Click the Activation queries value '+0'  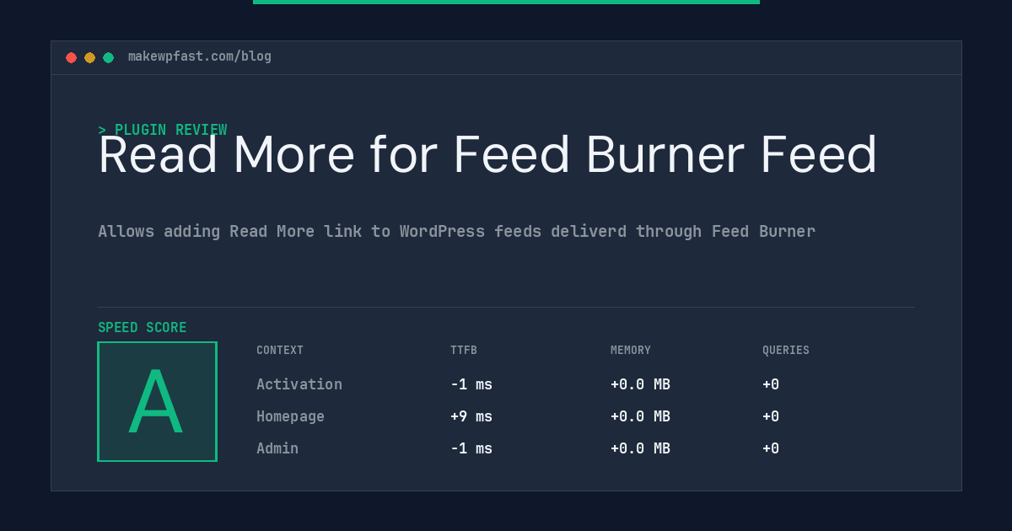(x=771, y=384)
